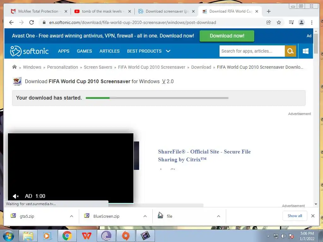The image size is (323, 242).
Task: Open Chrome from the taskbar
Action: 67,236
